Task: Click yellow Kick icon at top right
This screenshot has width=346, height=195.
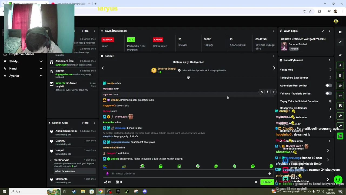Action: coord(336,21)
